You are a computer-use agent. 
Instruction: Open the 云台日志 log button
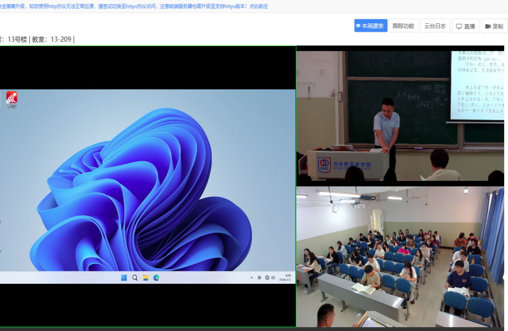tap(435, 26)
